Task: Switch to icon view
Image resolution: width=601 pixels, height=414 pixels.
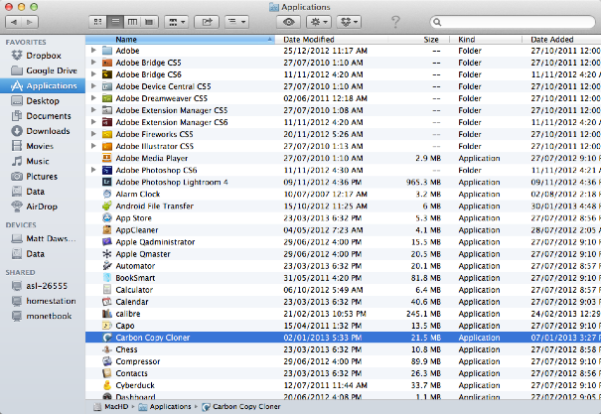Action: tap(97, 22)
